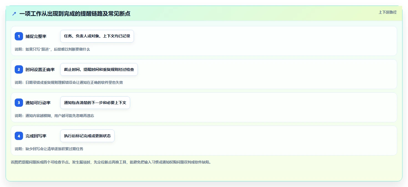Screen dimensions: 408x187
Task: Click the note 通知内容越模糊
Action: [x=54, y=116]
